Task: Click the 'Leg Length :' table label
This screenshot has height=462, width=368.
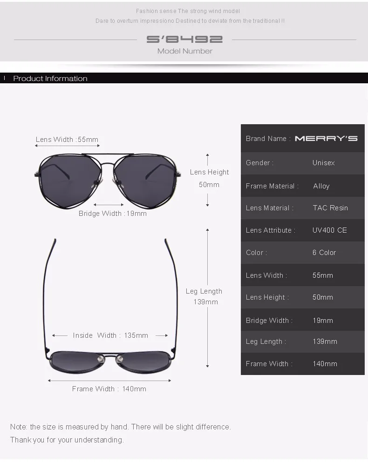Action: click(266, 341)
